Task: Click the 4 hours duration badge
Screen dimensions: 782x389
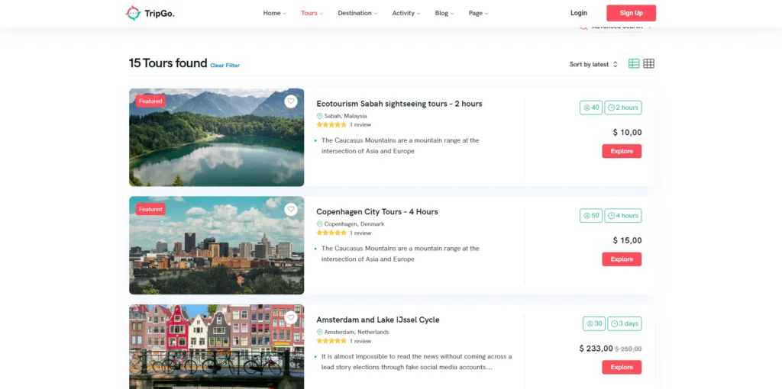Action: [x=623, y=216]
